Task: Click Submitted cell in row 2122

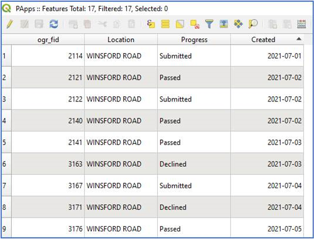Action: coord(194,99)
